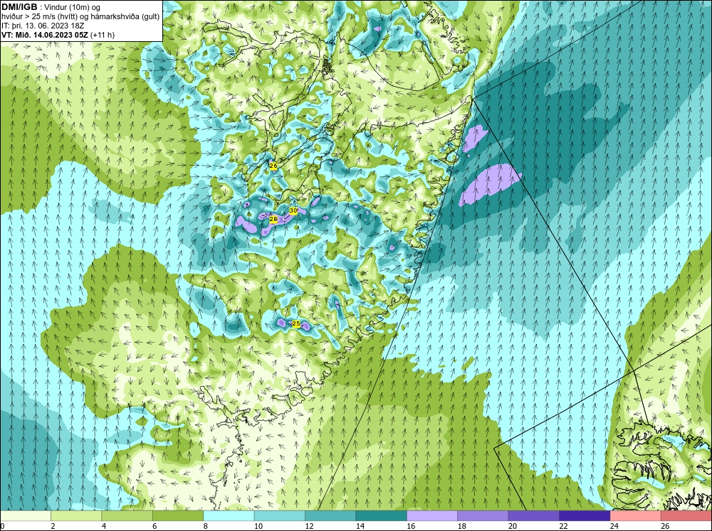
Task: Pick the 8–10 m/s light cyan swatch
Action: tap(229, 516)
